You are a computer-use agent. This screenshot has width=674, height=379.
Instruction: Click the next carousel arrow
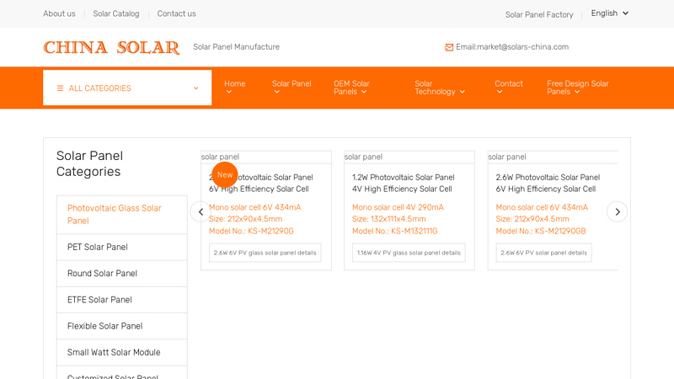618,212
